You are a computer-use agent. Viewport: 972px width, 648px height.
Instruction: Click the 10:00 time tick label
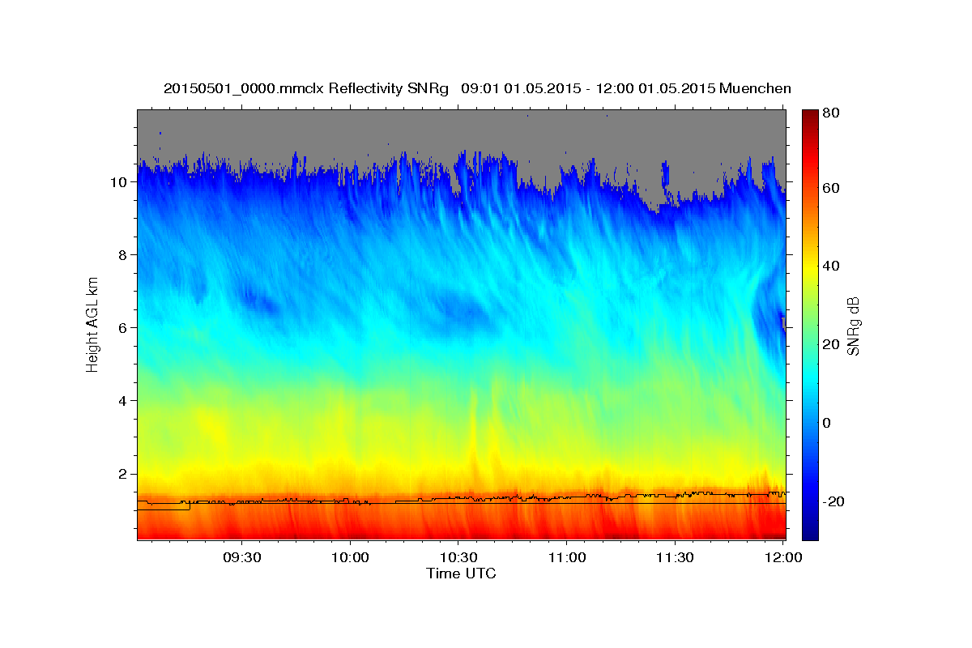click(x=350, y=559)
